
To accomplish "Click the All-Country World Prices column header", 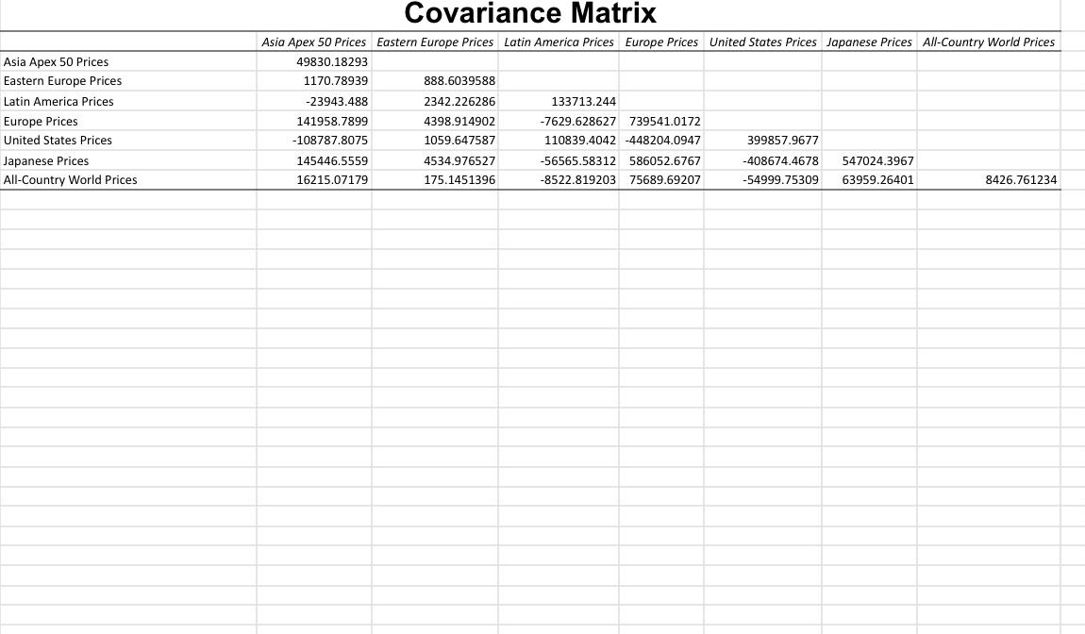I will 988,42.
